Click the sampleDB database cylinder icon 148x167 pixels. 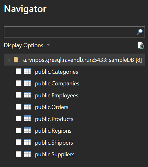click(16, 60)
